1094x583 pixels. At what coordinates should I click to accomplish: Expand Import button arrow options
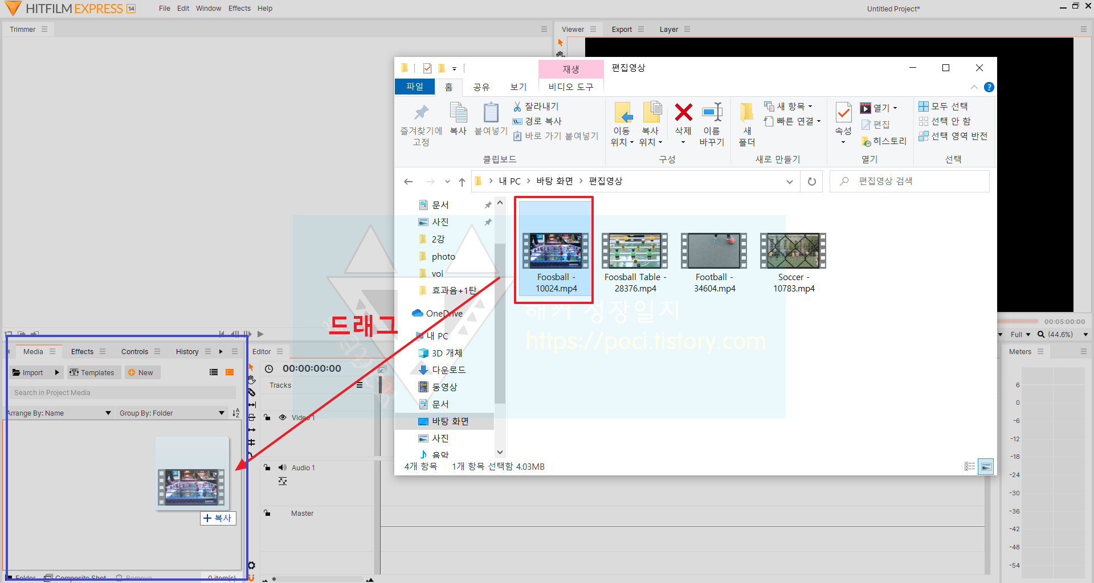57,372
